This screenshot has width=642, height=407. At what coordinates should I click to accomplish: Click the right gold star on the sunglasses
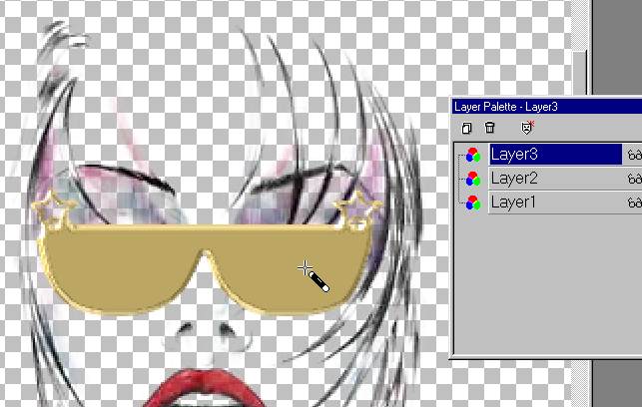pyautogui.click(x=358, y=210)
